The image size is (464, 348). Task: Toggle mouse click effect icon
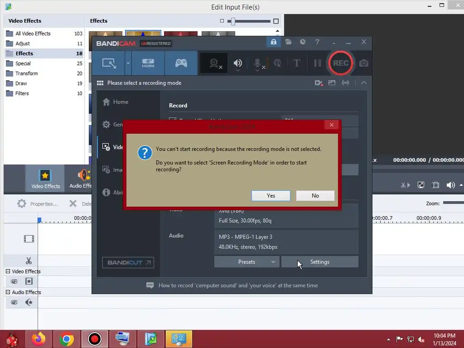click(x=277, y=63)
